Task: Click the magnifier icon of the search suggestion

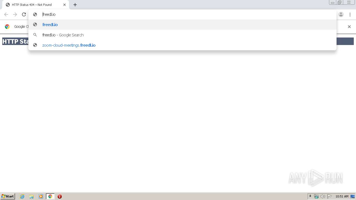Action: pyautogui.click(x=35, y=35)
